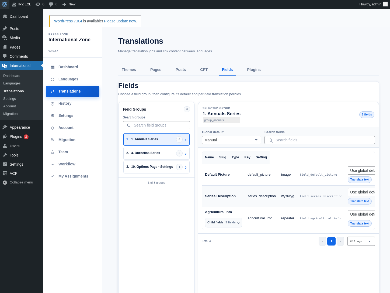The image size is (390, 293).
Task: Switch to the Plugins tab
Action: coord(254,70)
